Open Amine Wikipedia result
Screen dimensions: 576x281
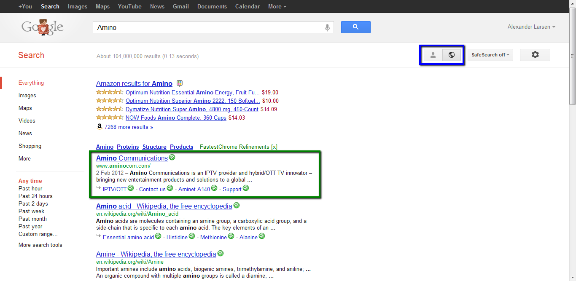point(156,254)
